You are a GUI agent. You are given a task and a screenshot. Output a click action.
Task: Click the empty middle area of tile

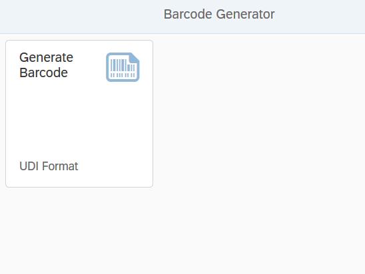(x=79, y=116)
